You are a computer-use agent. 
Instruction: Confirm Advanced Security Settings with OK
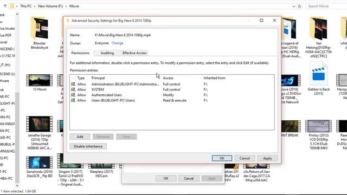(x=222, y=158)
